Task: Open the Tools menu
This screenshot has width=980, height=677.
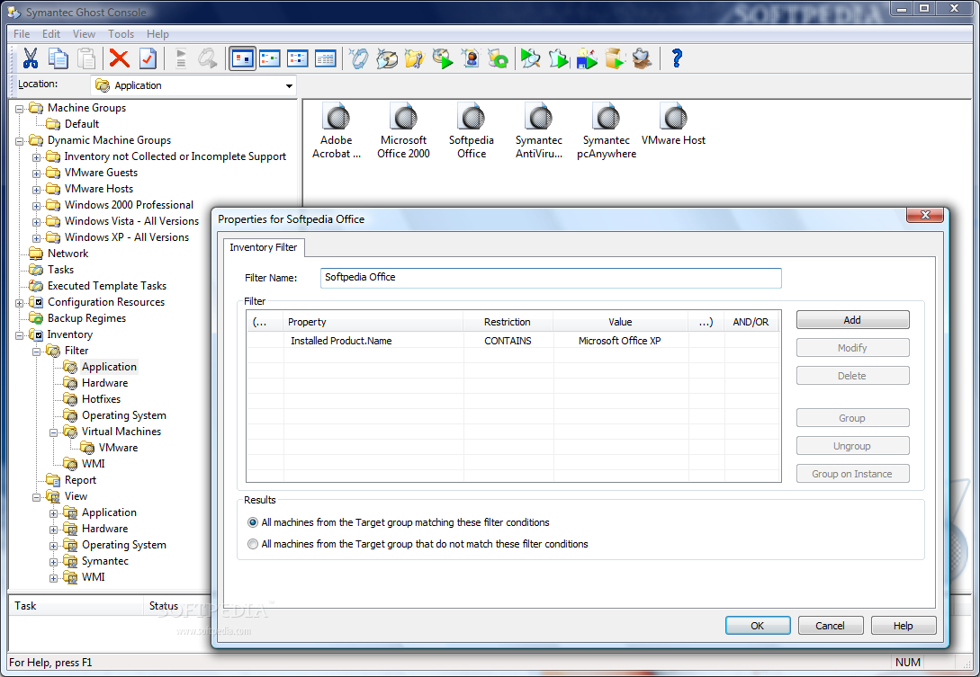Action: tap(121, 34)
